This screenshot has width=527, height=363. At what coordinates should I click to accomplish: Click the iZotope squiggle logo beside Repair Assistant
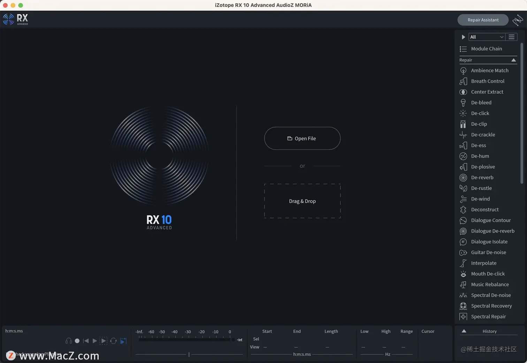click(518, 20)
